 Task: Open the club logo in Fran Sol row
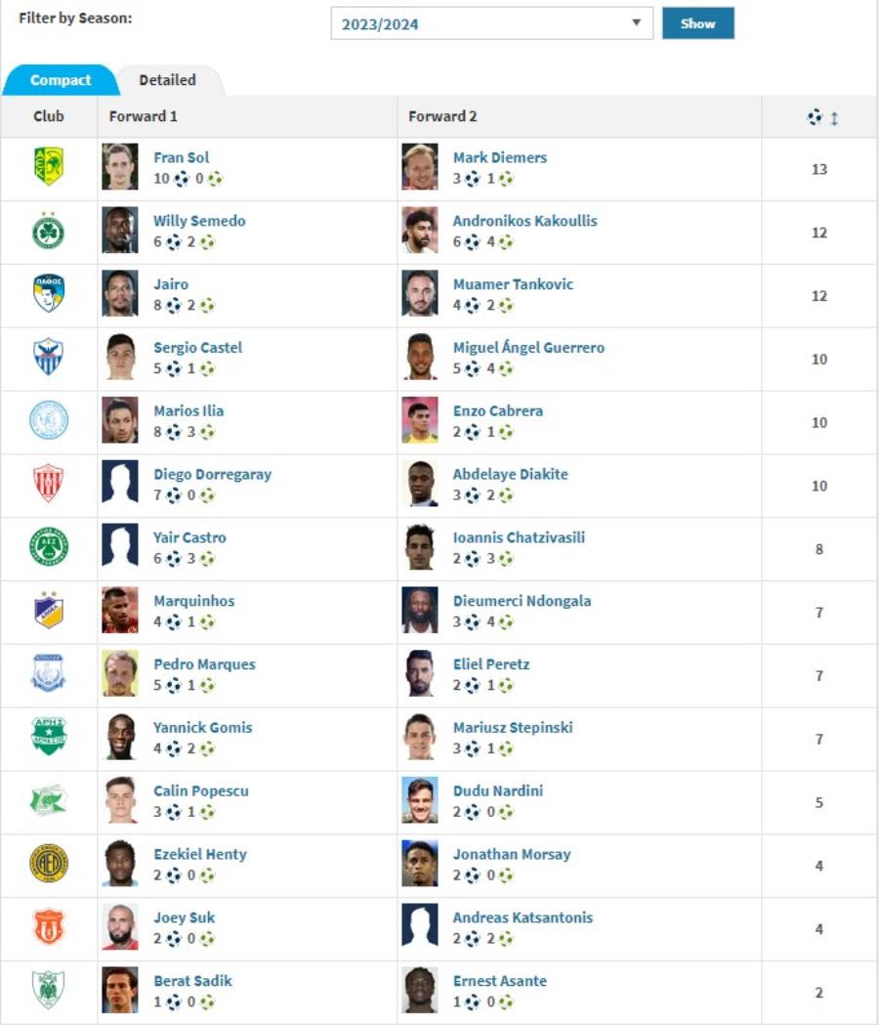tap(49, 166)
